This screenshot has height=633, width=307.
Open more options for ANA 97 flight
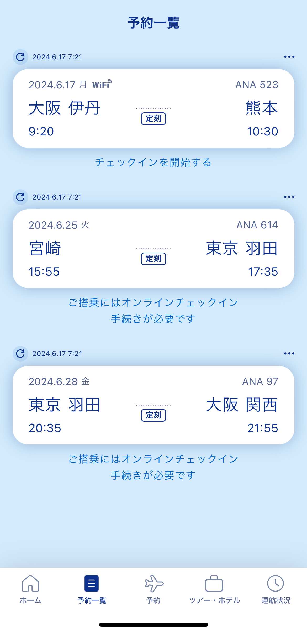point(289,354)
